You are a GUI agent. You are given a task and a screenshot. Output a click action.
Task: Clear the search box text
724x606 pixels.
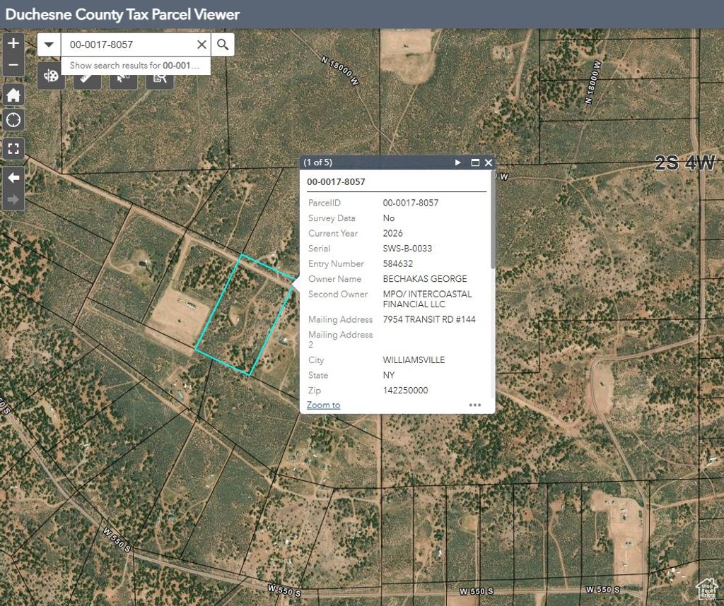click(202, 44)
